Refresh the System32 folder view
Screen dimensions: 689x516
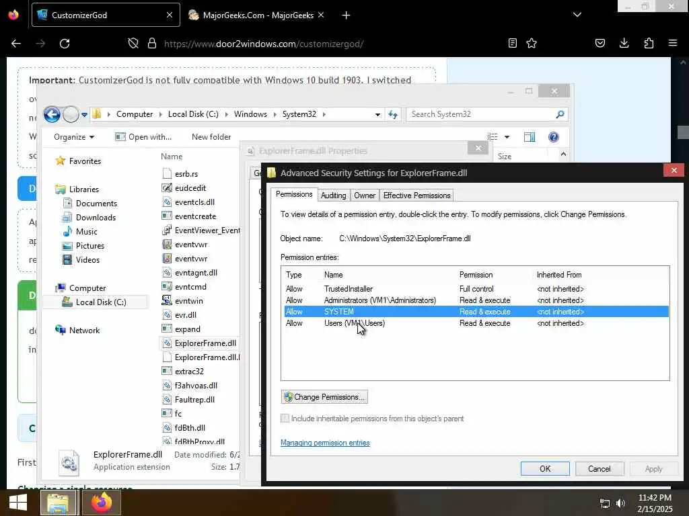click(393, 114)
